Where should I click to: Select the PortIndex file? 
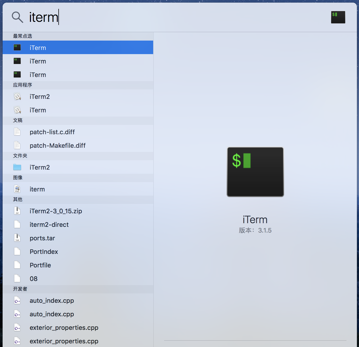[78, 252]
